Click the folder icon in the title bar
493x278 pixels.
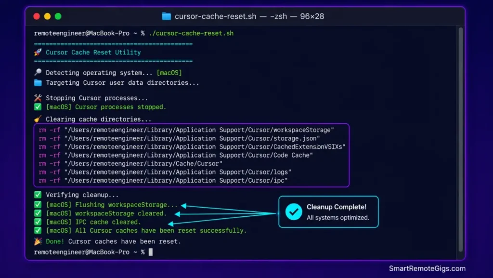coord(166,16)
